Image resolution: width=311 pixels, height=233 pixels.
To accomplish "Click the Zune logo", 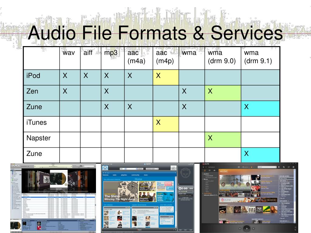I will click(206, 164).
